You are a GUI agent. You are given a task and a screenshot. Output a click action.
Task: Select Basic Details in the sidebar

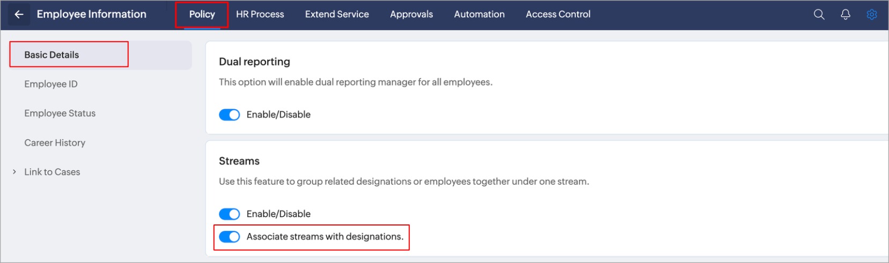point(52,55)
